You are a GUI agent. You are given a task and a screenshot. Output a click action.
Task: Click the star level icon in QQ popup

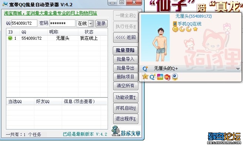click(195, 29)
